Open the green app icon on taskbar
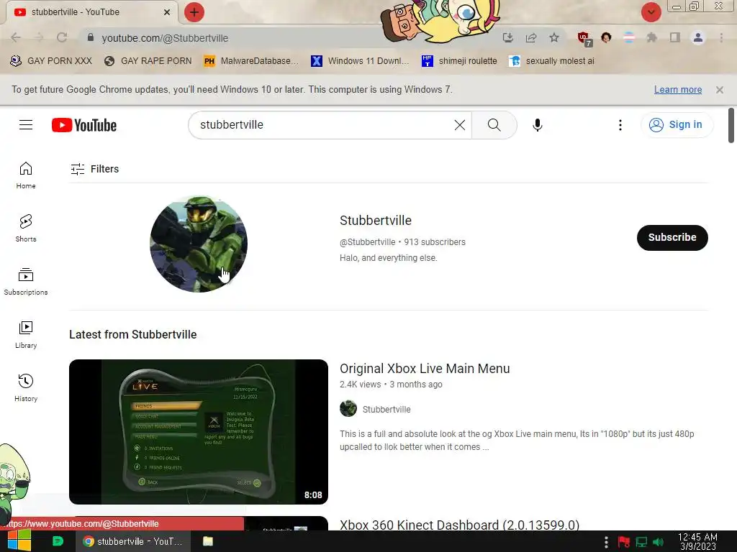 (58, 541)
